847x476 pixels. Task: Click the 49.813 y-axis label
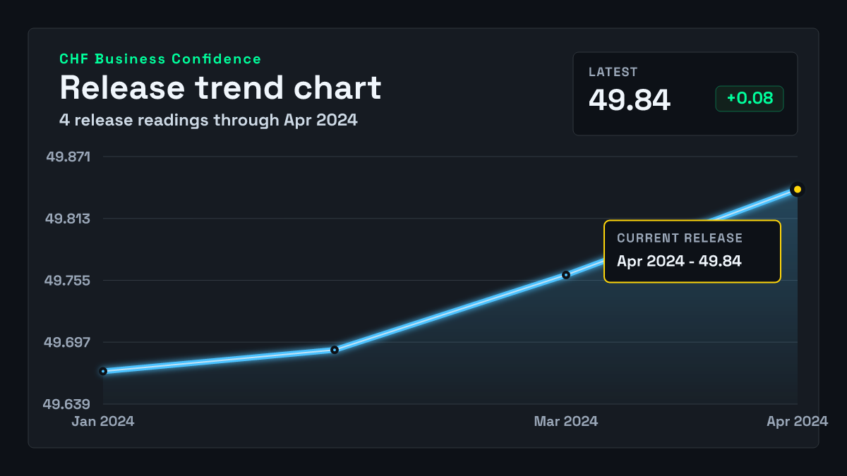point(68,219)
